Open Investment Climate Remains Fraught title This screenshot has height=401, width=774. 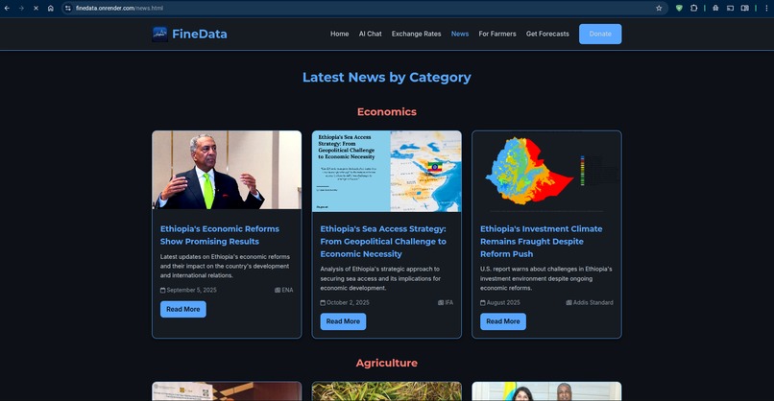pos(541,241)
